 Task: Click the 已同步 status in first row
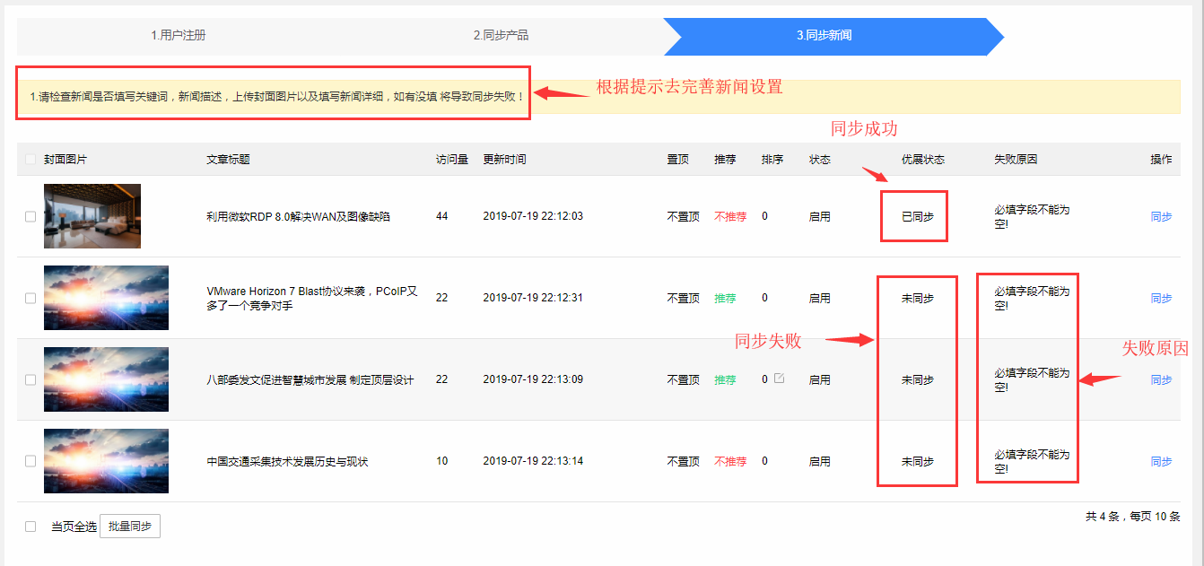click(x=918, y=216)
